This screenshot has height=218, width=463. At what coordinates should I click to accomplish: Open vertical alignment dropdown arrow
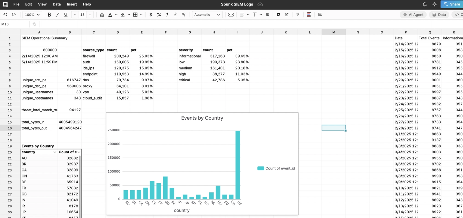(x=261, y=14)
